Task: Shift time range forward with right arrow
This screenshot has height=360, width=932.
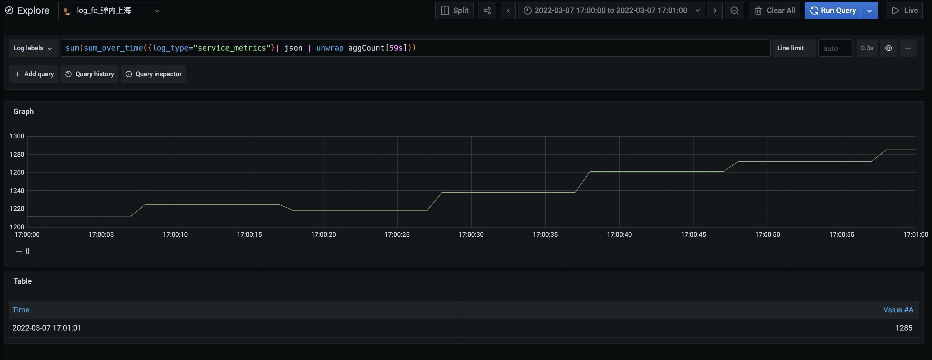Action: click(715, 11)
